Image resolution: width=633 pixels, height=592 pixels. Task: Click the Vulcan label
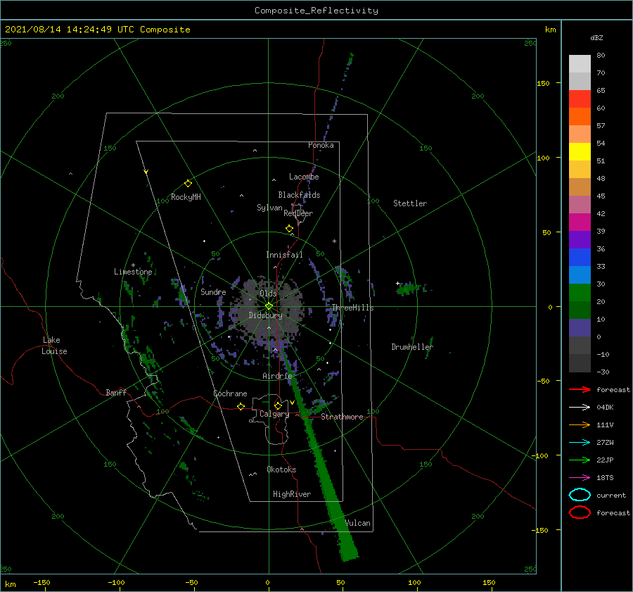pos(358,523)
